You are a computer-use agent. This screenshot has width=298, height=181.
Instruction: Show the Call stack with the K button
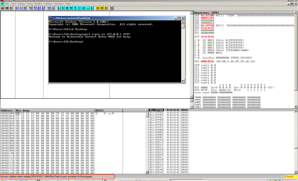92,8
